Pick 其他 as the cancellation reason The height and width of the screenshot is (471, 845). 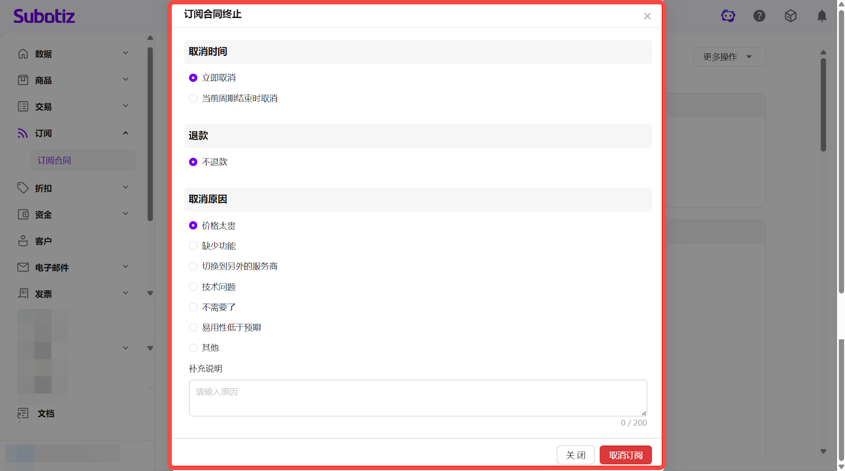coord(193,348)
